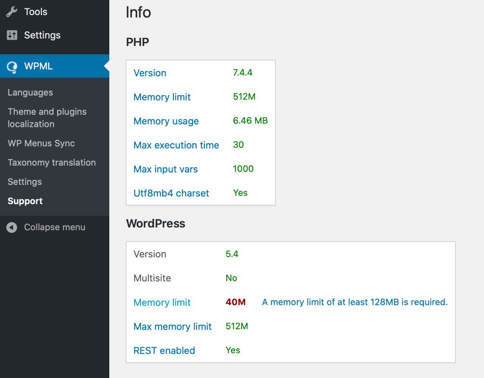Open Taxonomy translation page

pos(52,163)
